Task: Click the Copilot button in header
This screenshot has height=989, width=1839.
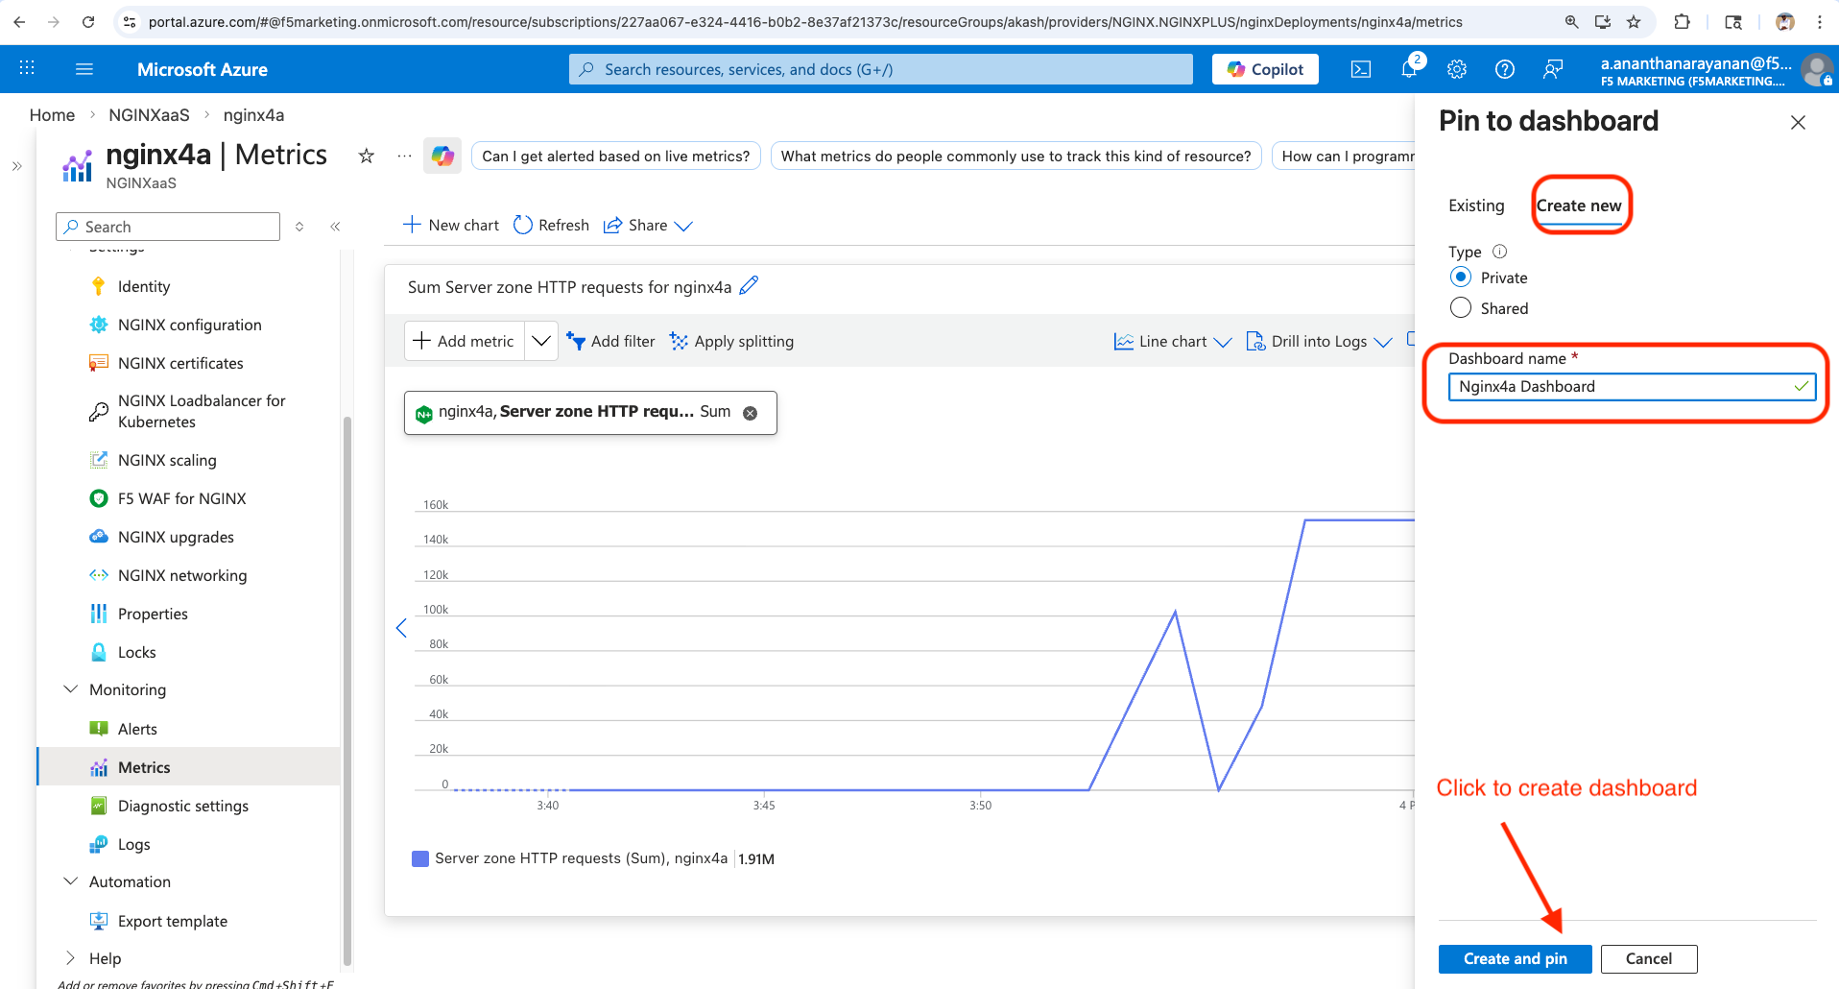Action: click(1265, 69)
